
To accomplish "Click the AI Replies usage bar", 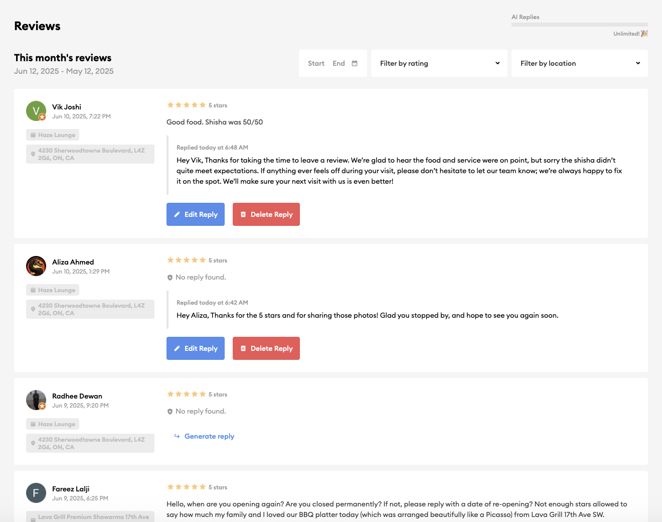I will click(579, 24).
